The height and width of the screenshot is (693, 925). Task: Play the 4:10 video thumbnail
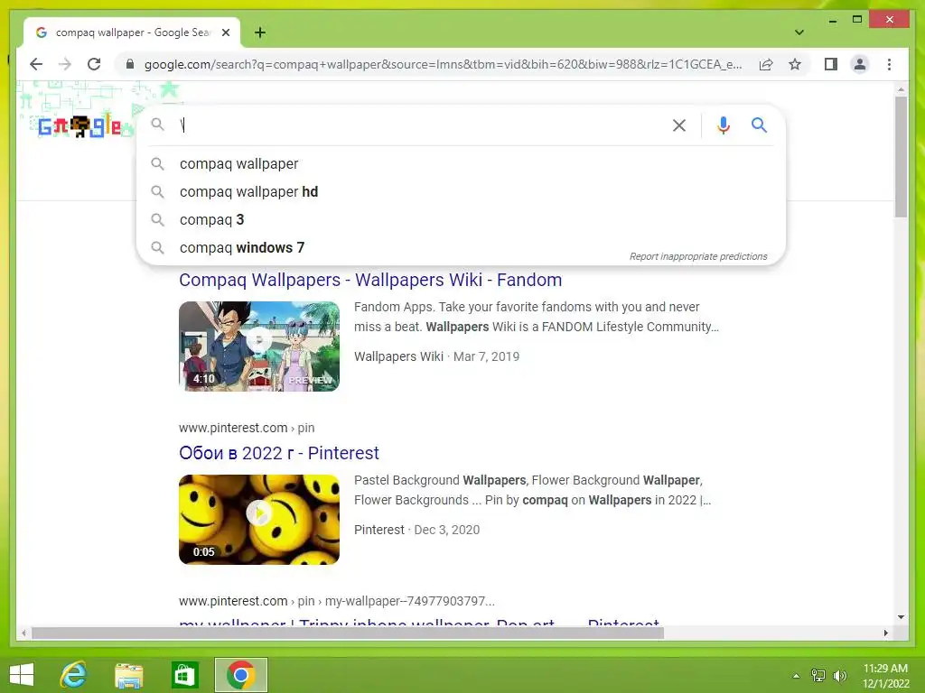click(x=259, y=346)
